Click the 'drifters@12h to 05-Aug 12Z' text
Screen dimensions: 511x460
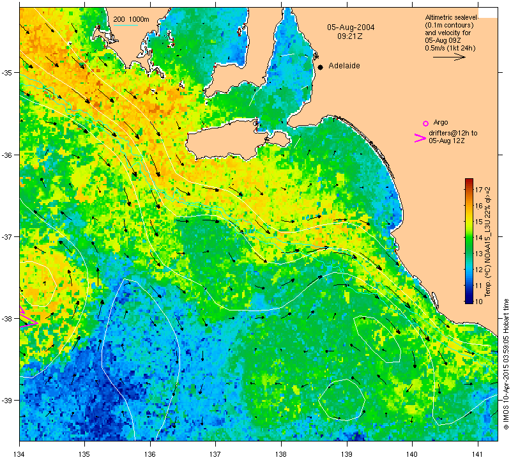pyautogui.click(x=453, y=137)
